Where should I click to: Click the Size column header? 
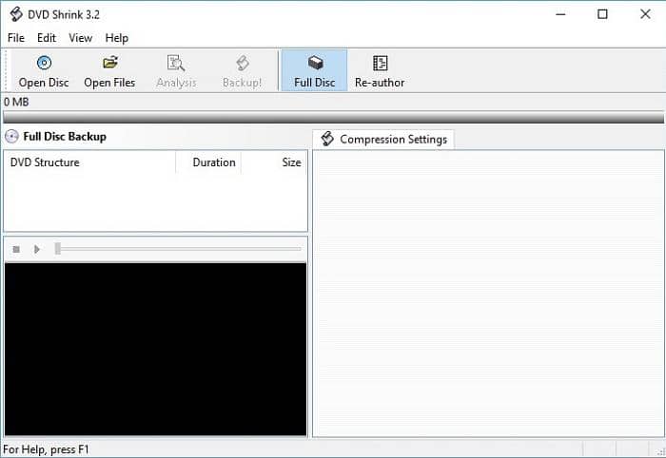[274, 162]
